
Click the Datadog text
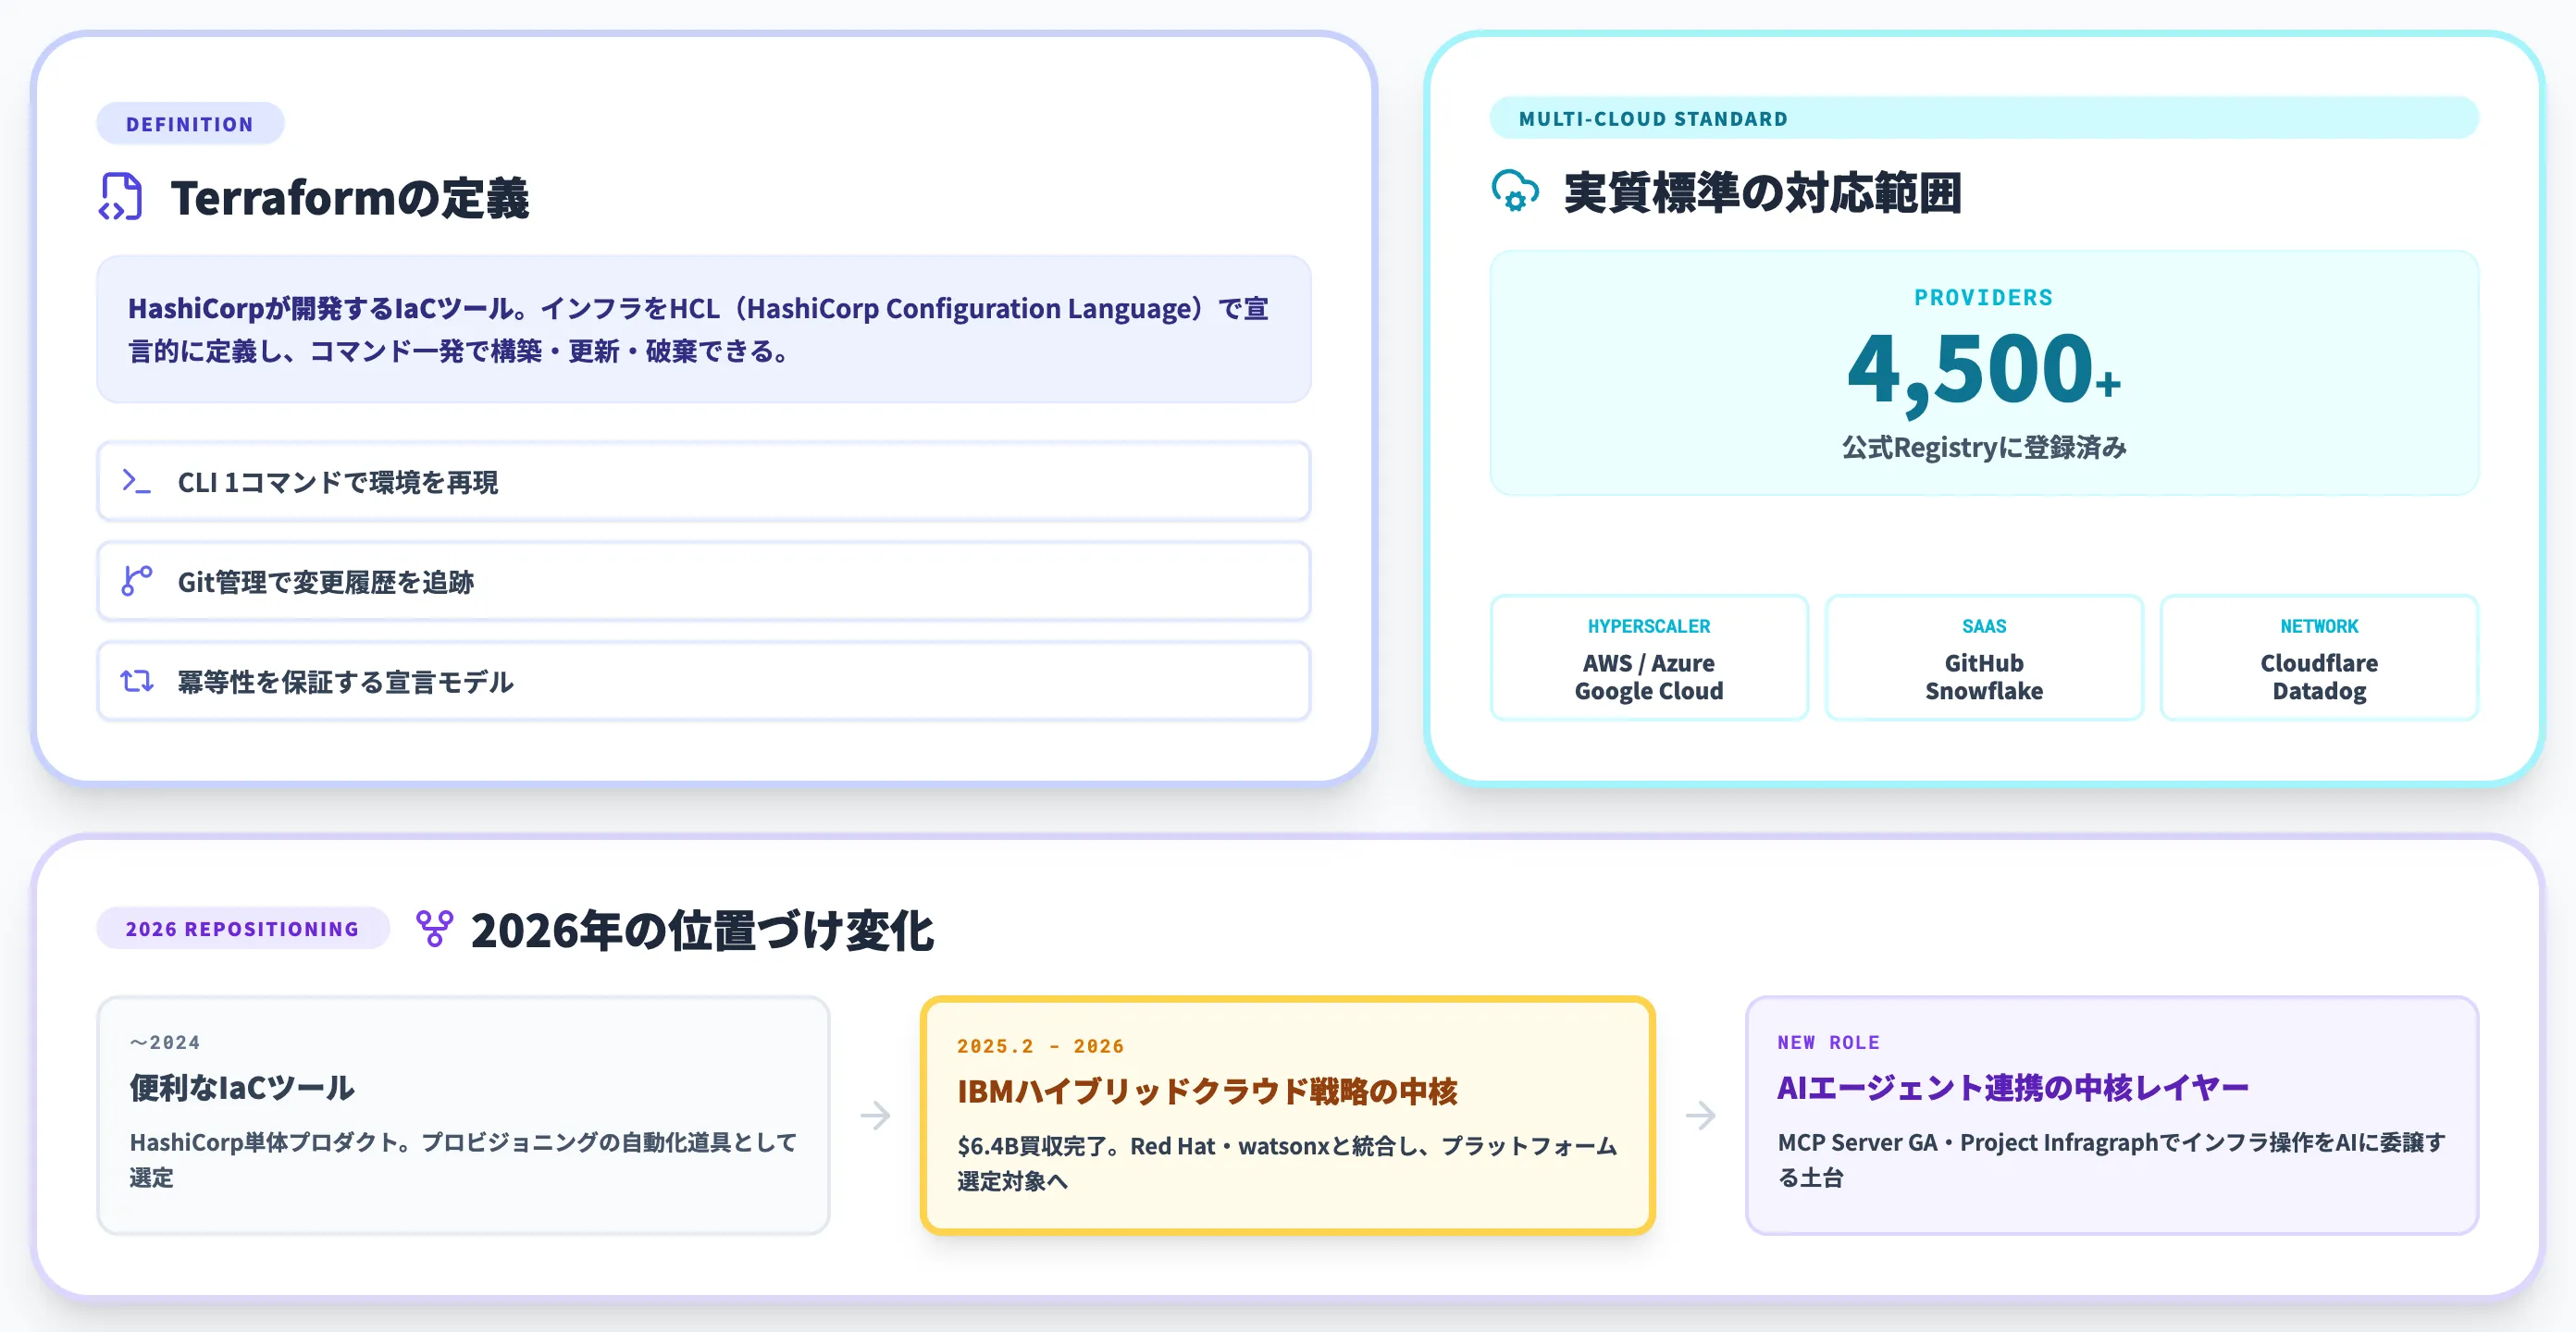click(2319, 691)
